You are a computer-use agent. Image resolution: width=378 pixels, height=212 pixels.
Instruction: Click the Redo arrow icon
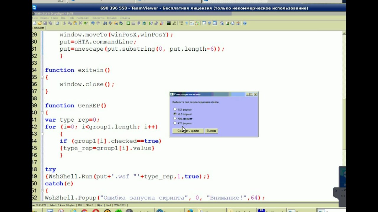point(98,23)
